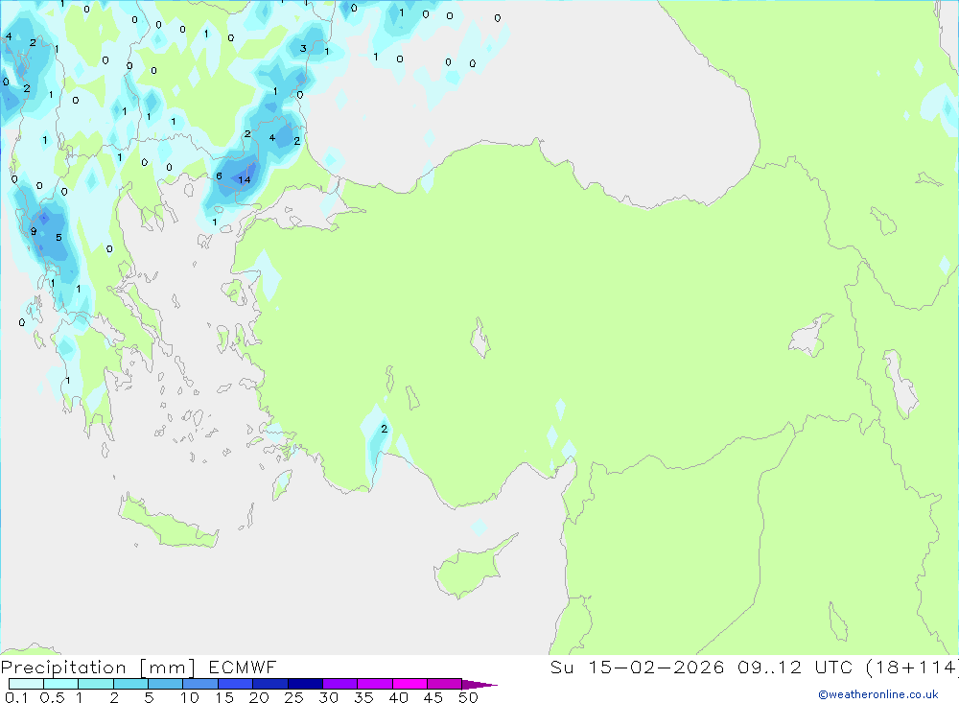Image resolution: width=959 pixels, height=703 pixels.
Task: Click the 'ECMWF' model label
Action: [x=243, y=668]
